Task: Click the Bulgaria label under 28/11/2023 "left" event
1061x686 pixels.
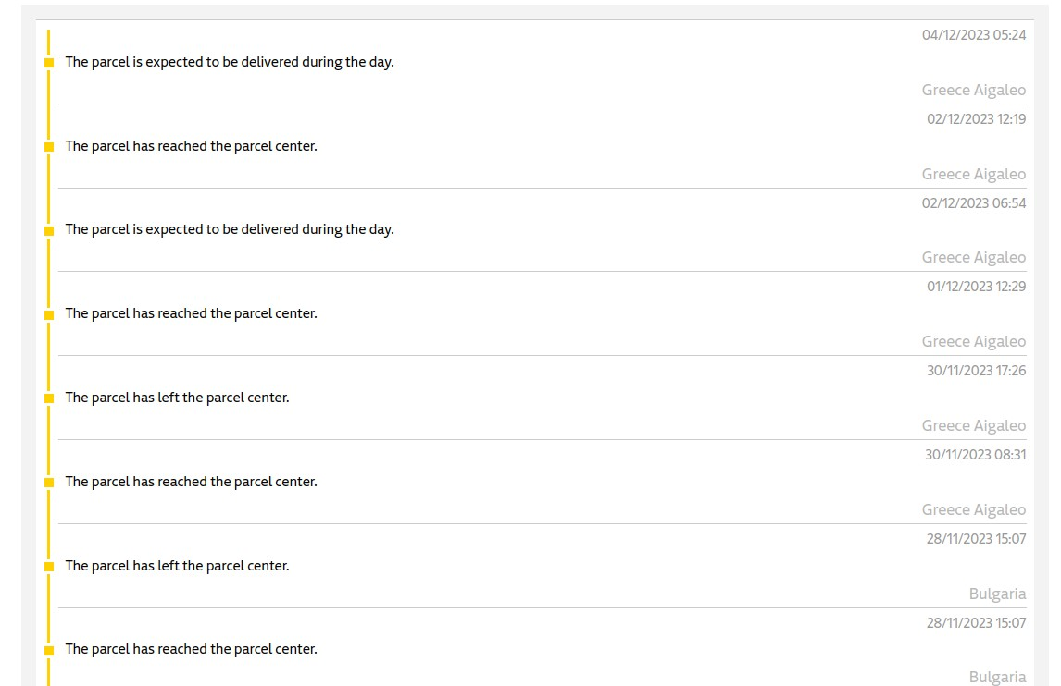Action: (997, 594)
